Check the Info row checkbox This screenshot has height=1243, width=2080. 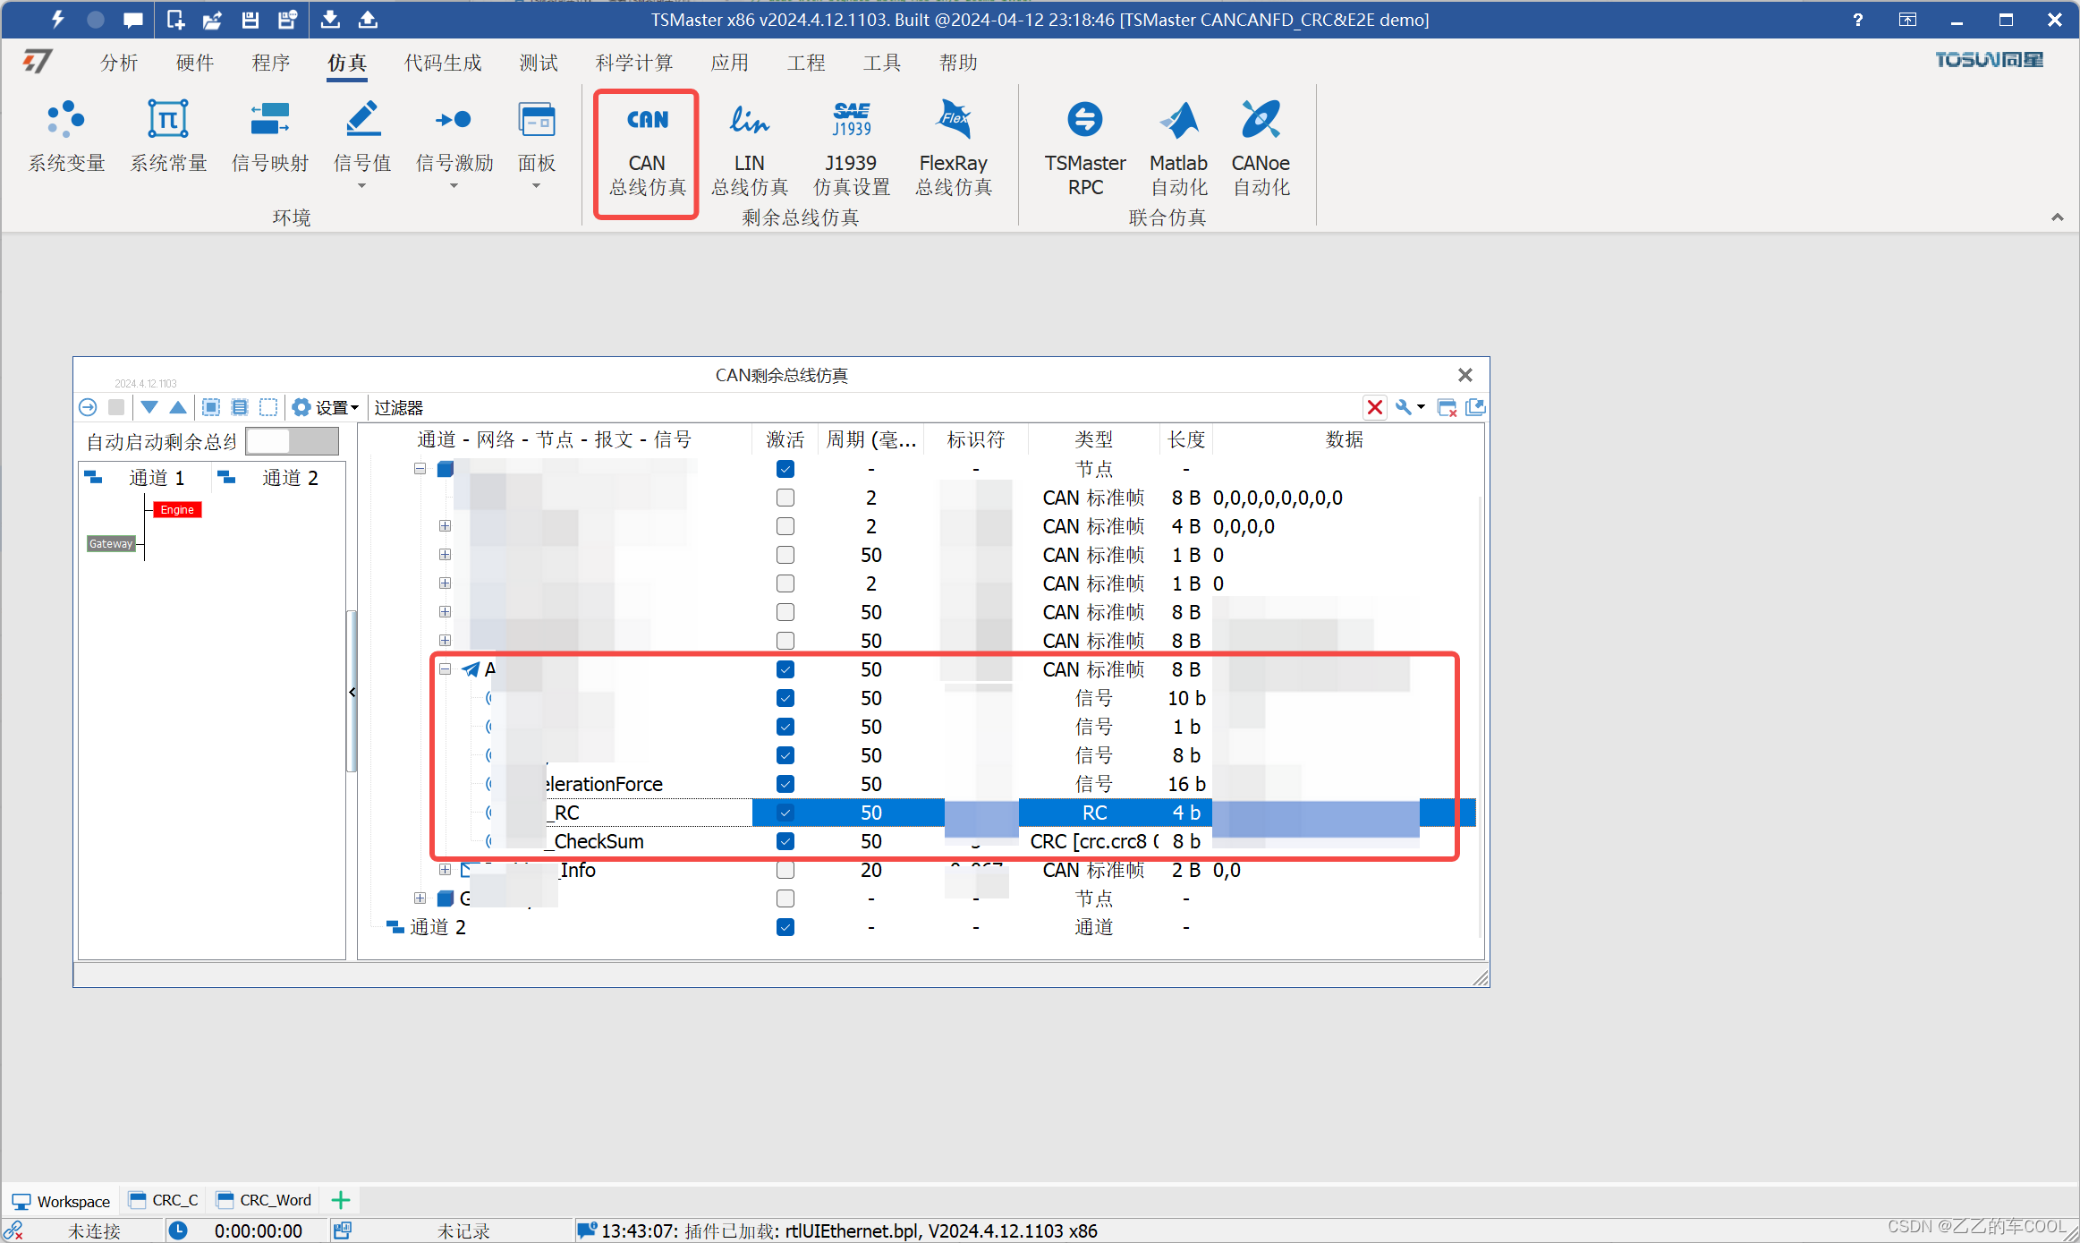click(785, 870)
